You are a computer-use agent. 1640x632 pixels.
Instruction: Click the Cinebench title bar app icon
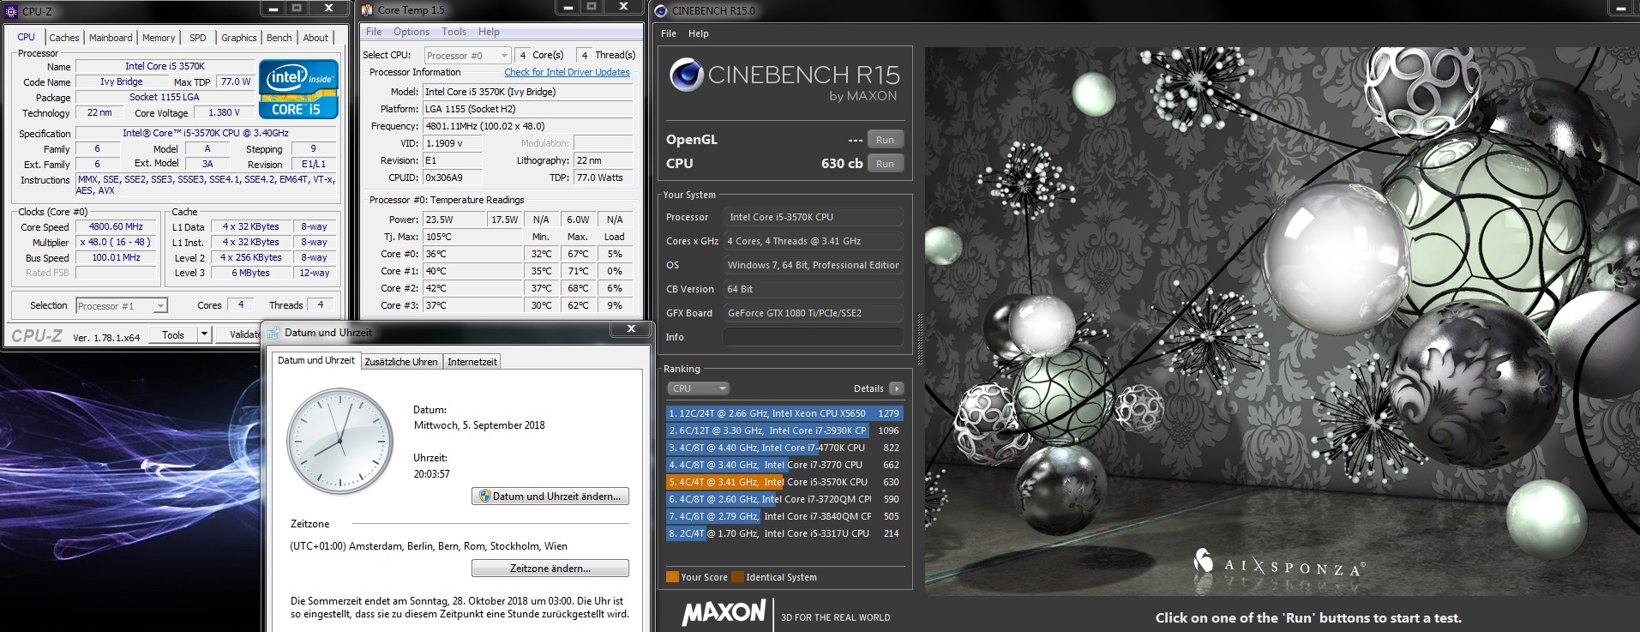pos(661,11)
